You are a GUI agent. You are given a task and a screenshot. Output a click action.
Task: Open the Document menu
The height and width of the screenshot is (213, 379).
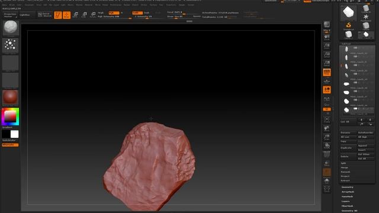29,5
